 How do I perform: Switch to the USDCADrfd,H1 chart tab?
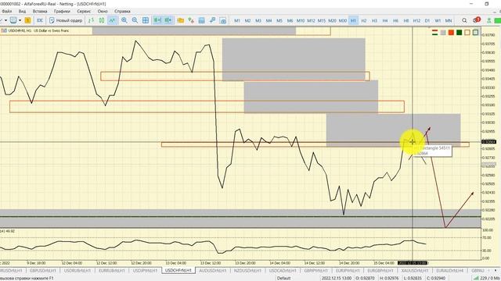(x=283, y=271)
